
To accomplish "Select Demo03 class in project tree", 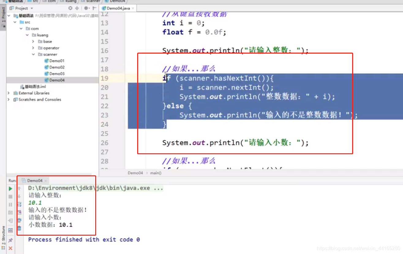I will tap(55, 73).
